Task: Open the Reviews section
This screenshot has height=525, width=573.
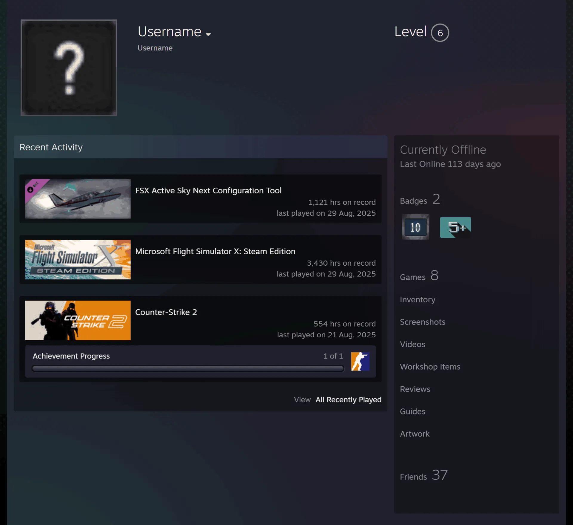Action: coord(415,389)
